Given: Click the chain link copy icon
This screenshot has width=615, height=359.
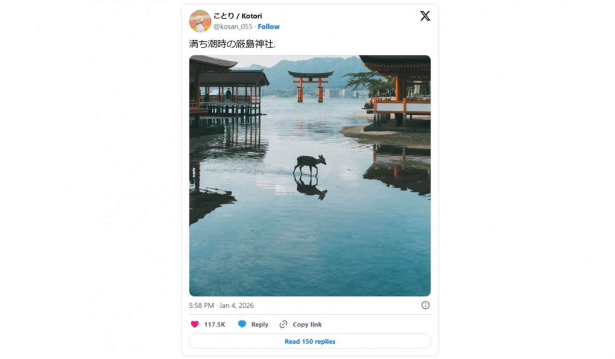Looking at the screenshot, I should pos(283,324).
